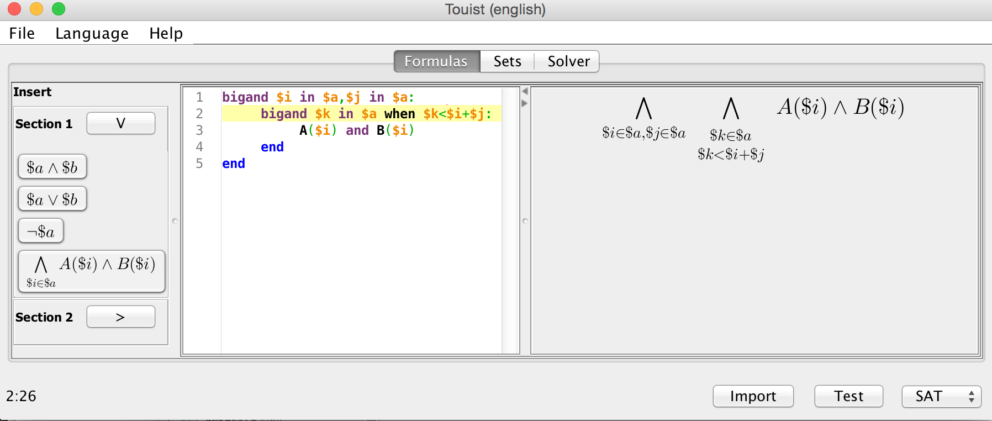Open the Language menu
Screen dimensions: 992x421
[92, 33]
